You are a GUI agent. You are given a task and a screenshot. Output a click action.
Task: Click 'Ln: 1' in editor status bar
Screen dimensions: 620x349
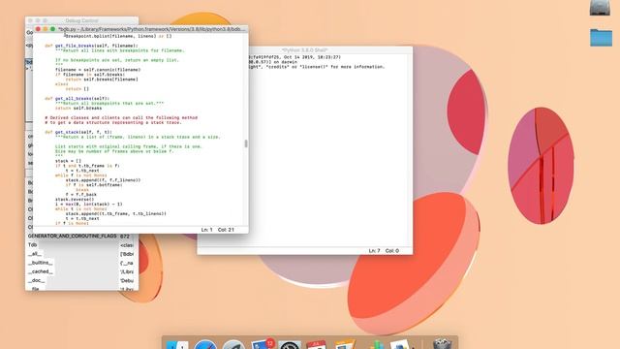click(x=206, y=230)
